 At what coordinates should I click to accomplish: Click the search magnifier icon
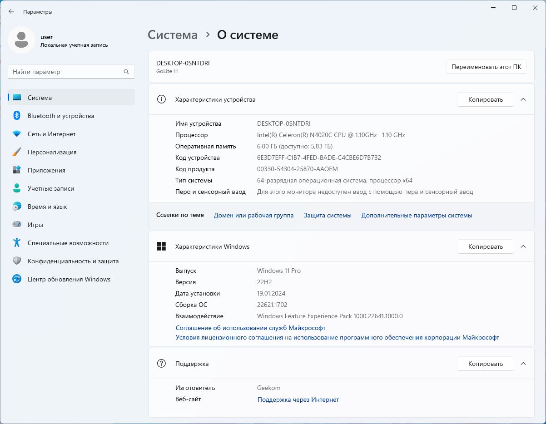126,72
